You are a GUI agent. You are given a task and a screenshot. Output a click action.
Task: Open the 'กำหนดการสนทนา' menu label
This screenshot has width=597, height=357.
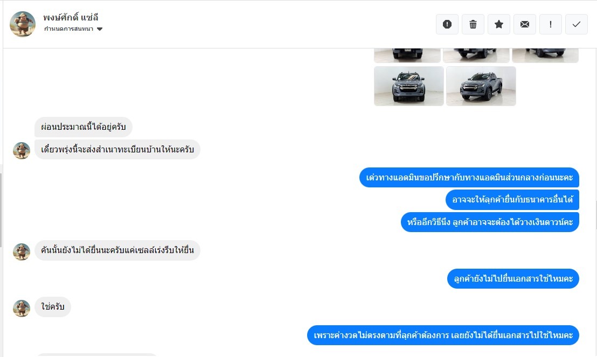[x=68, y=29]
